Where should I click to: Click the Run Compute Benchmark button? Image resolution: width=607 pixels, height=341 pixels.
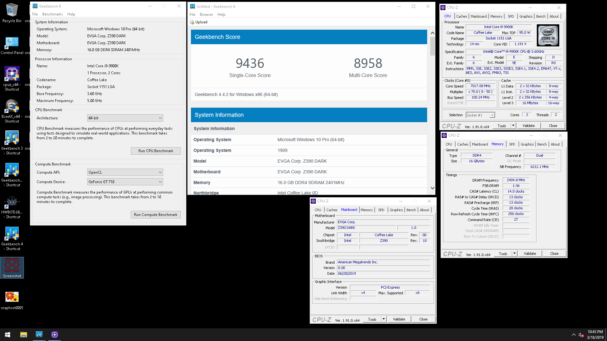[x=156, y=215]
